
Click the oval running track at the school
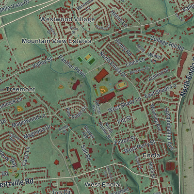point(122,85)
